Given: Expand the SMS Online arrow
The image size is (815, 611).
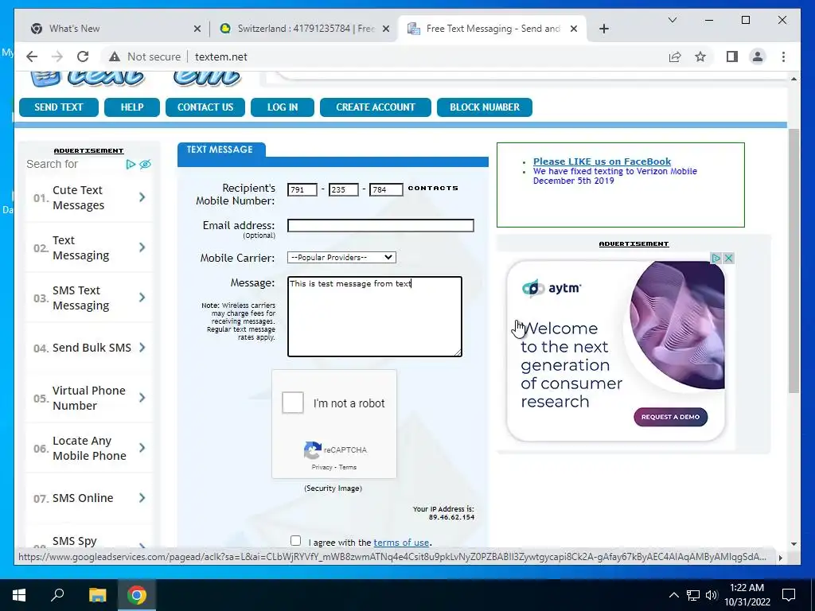Looking at the screenshot, I should tap(142, 498).
